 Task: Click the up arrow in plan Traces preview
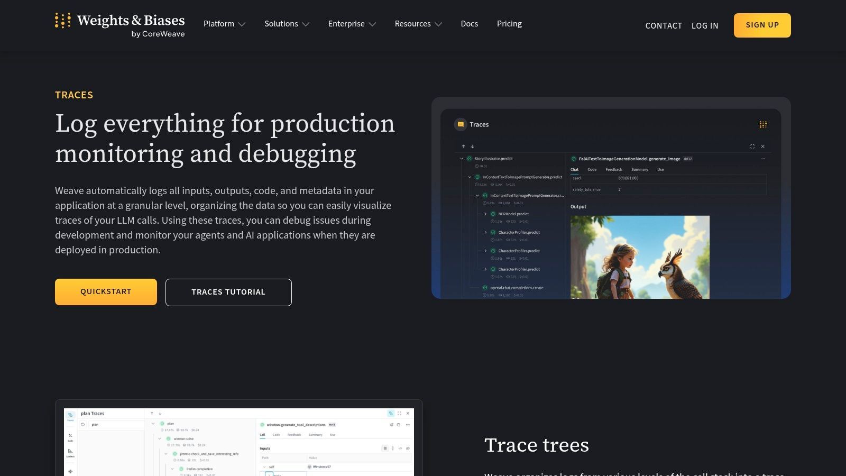click(152, 414)
